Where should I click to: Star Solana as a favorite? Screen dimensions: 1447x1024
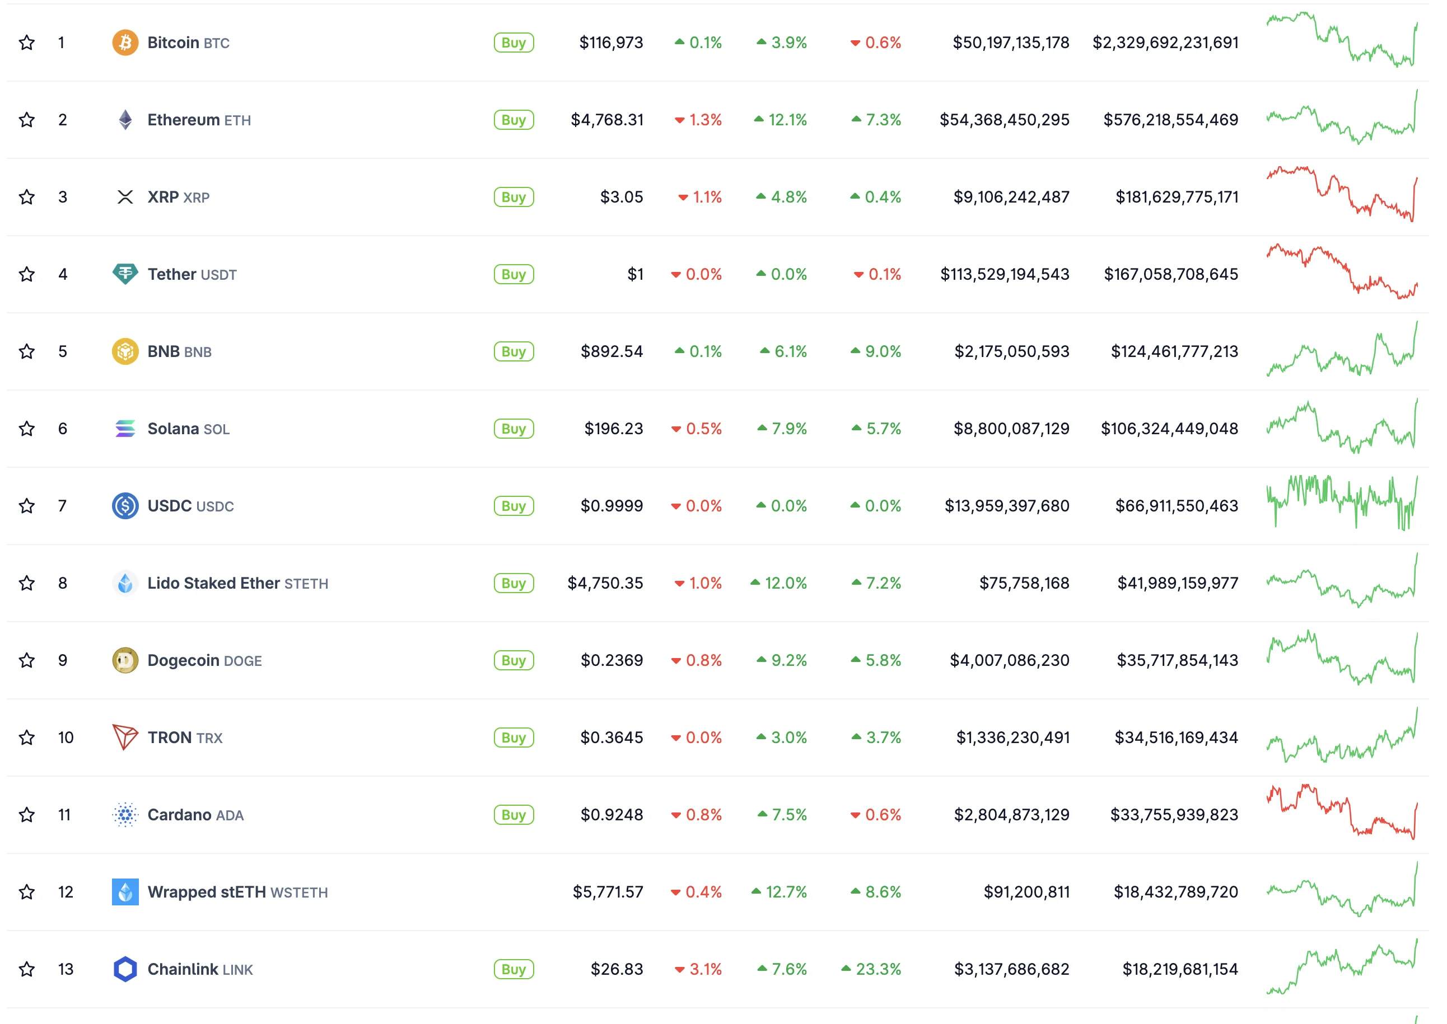tap(26, 429)
